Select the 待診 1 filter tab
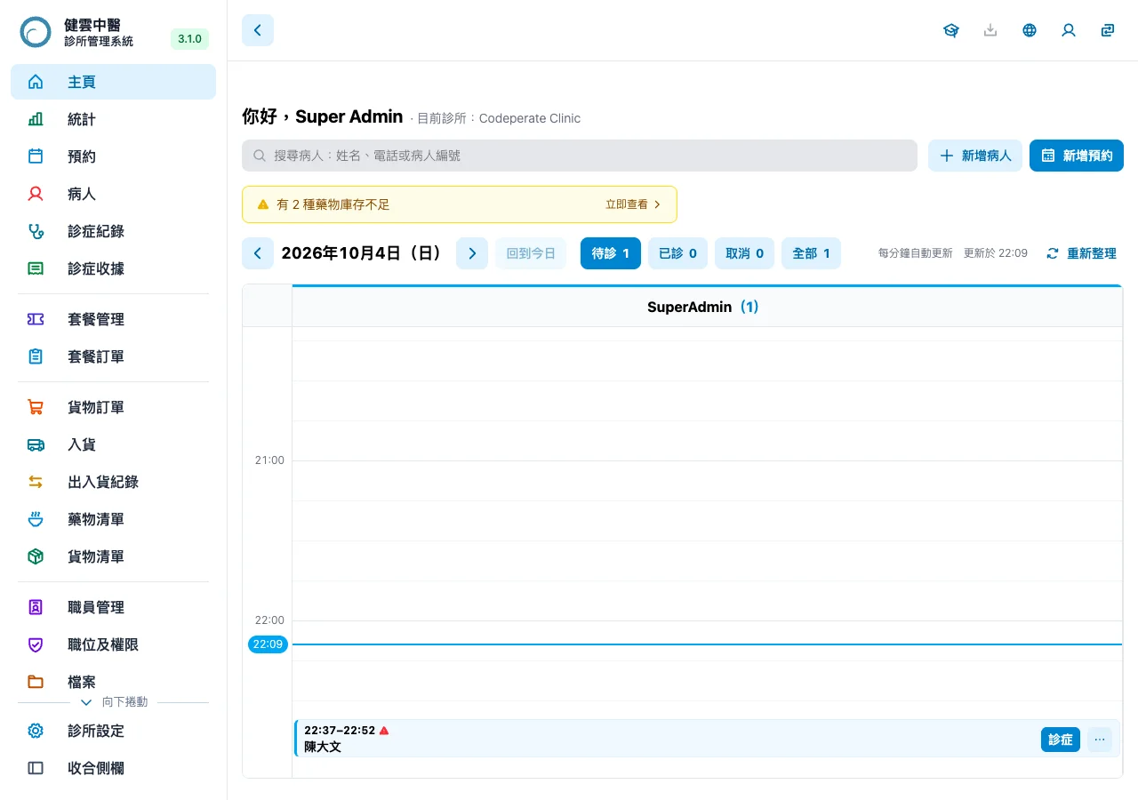1138x800 pixels. click(x=611, y=253)
